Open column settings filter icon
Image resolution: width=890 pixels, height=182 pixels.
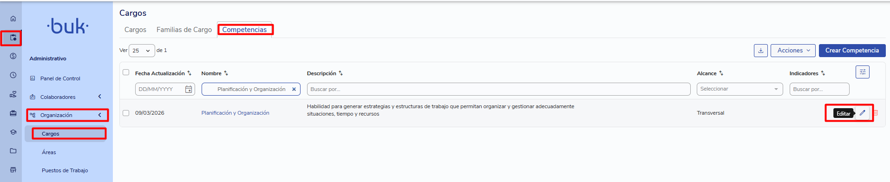pyautogui.click(x=862, y=72)
